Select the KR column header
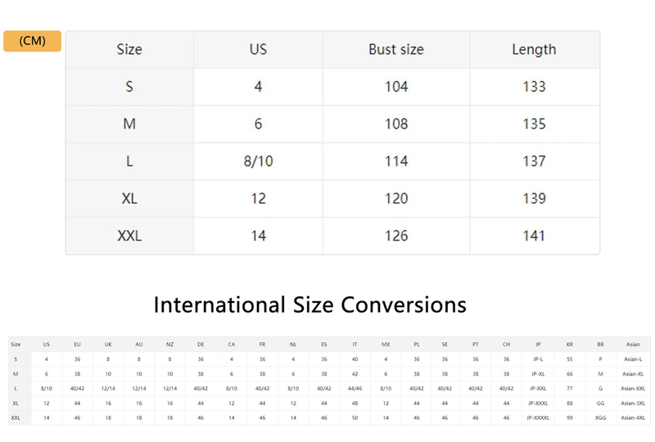 pos(570,345)
